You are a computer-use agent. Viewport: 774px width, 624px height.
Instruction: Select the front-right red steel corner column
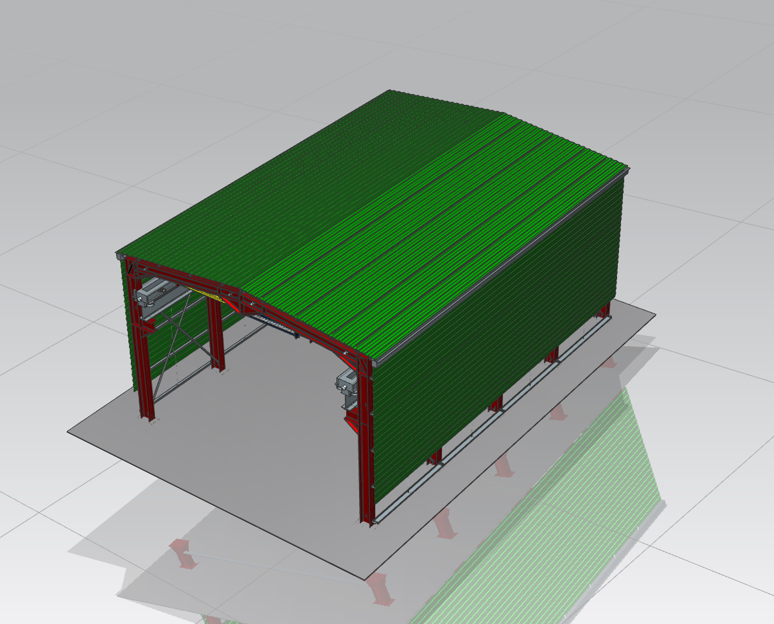[366, 444]
